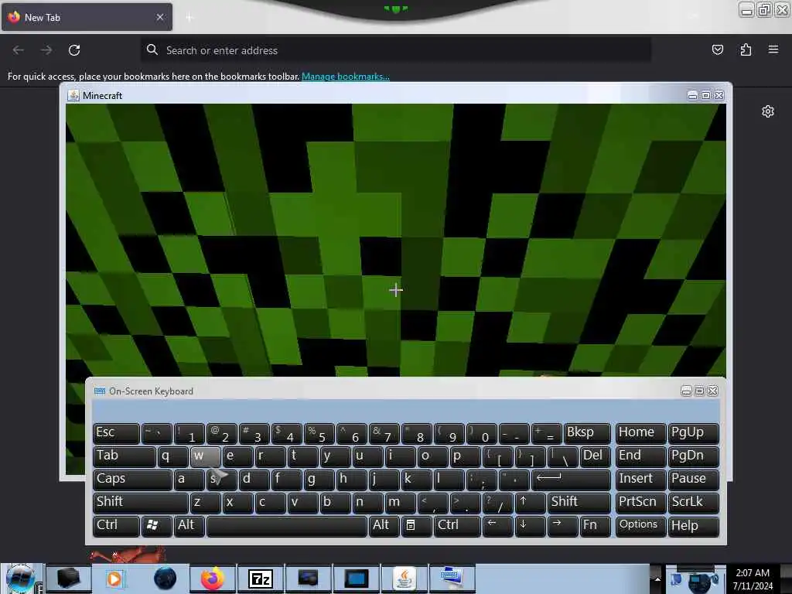Click the Tab key on keyboard

125,456
